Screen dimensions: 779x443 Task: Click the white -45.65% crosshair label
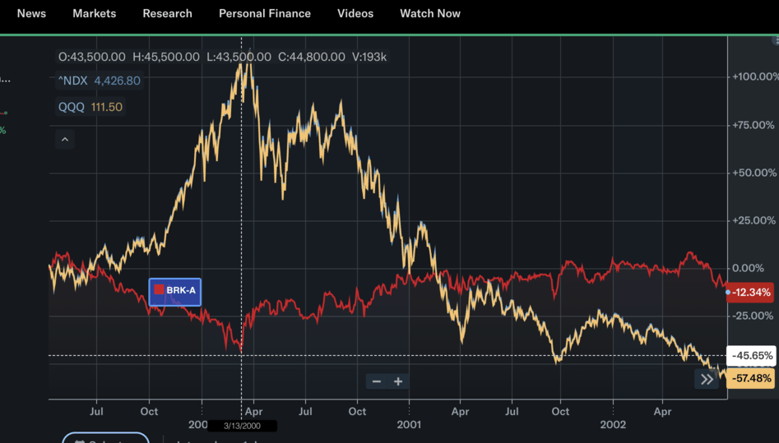pyautogui.click(x=752, y=356)
